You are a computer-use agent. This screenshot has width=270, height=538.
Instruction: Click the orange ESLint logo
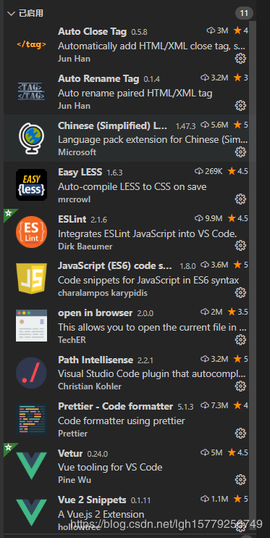(31, 231)
